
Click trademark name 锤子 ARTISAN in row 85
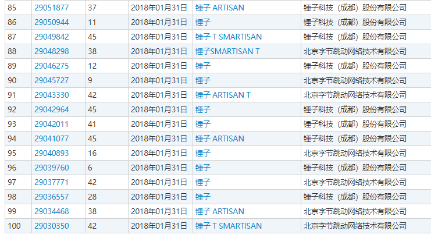pyautogui.click(x=220, y=8)
